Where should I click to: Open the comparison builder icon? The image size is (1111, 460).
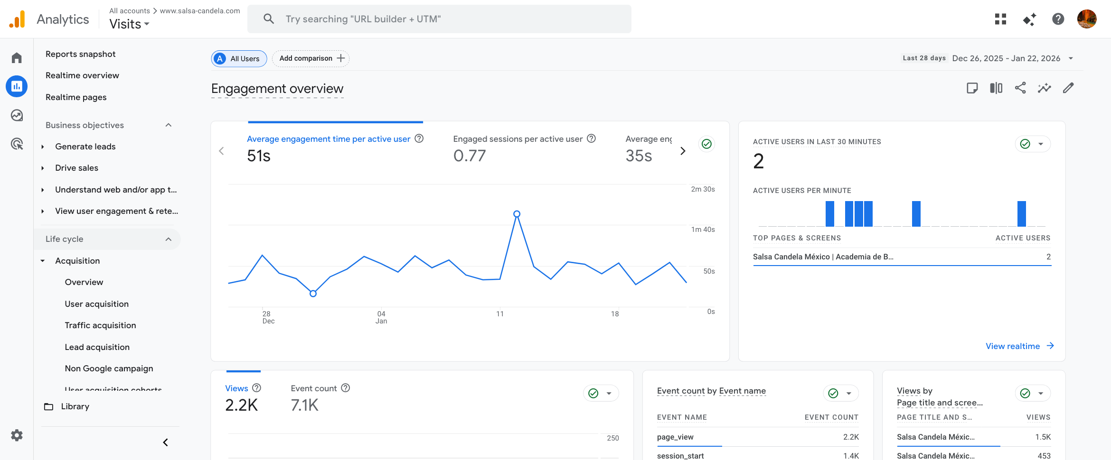coord(996,88)
